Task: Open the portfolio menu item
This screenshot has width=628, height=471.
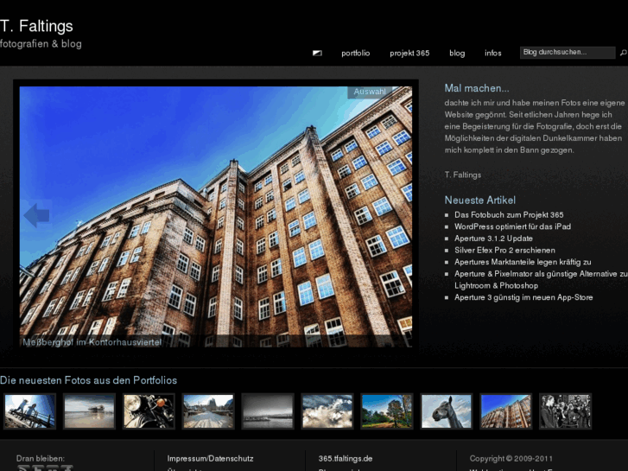Action: (355, 53)
